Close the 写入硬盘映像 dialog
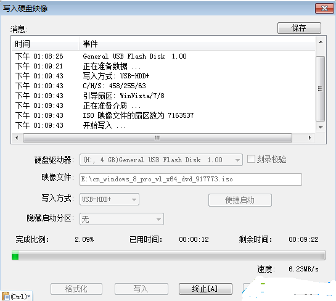 [324, 9]
